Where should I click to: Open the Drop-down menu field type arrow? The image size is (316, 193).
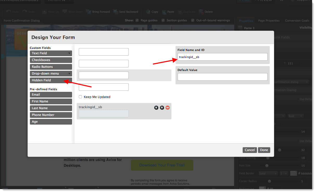pyautogui.click(x=69, y=74)
